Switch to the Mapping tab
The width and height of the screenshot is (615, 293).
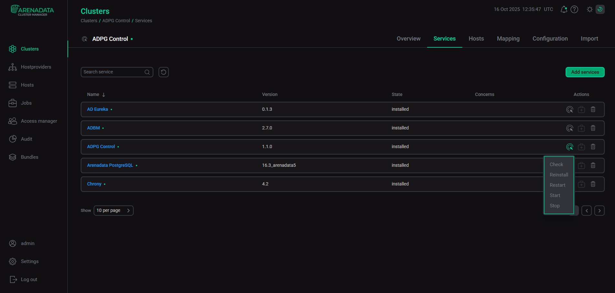pos(508,39)
